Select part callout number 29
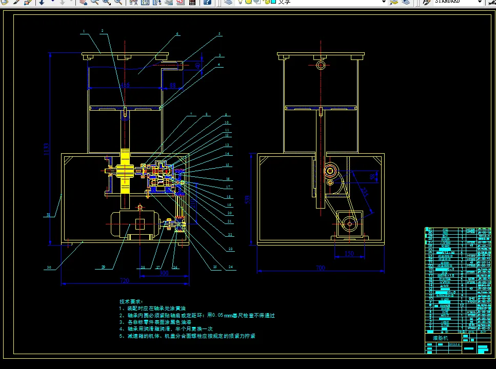This screenshot has width=496, height=369. pos(103,267)
